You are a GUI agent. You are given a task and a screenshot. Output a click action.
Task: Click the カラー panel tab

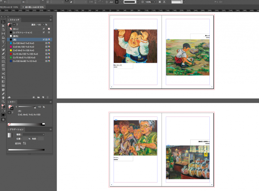click(x=13, y=102)
